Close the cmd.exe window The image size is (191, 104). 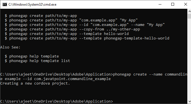[x=185, y=5]
